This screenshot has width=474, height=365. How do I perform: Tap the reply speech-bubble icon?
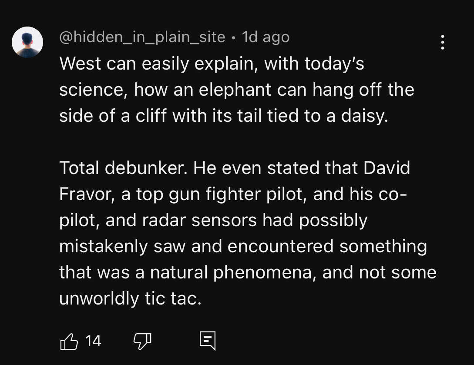click(x=207, y=341)
